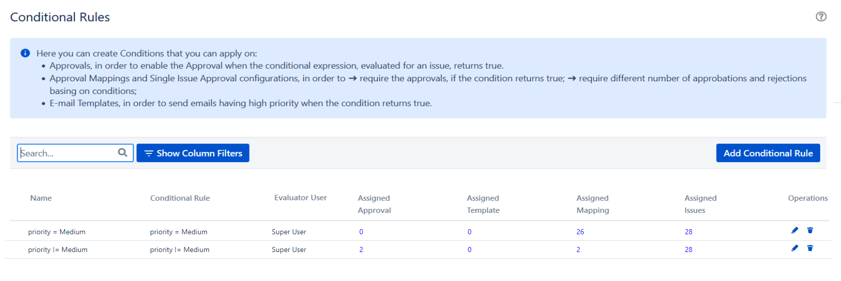Viewport: 841px width, 281px height.
Task: Open Assigned Mapping count 26
Action: point(580,232)
